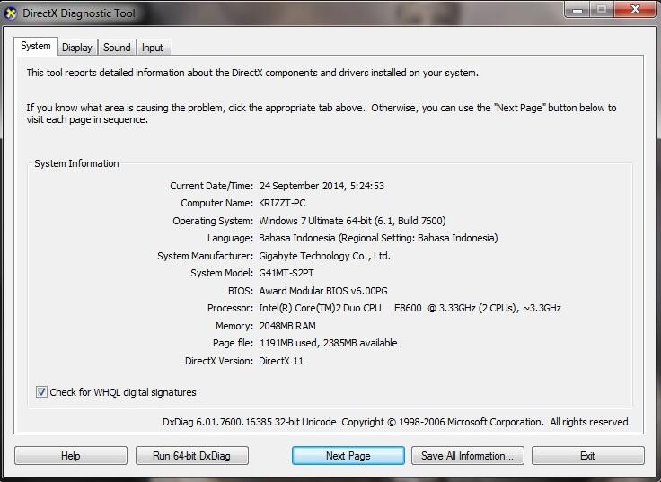The width and height of the screenshot is (661, 482).
Task: Click Gigabyte Technology Co., Ltd. value
Action: tap(324, 256)
